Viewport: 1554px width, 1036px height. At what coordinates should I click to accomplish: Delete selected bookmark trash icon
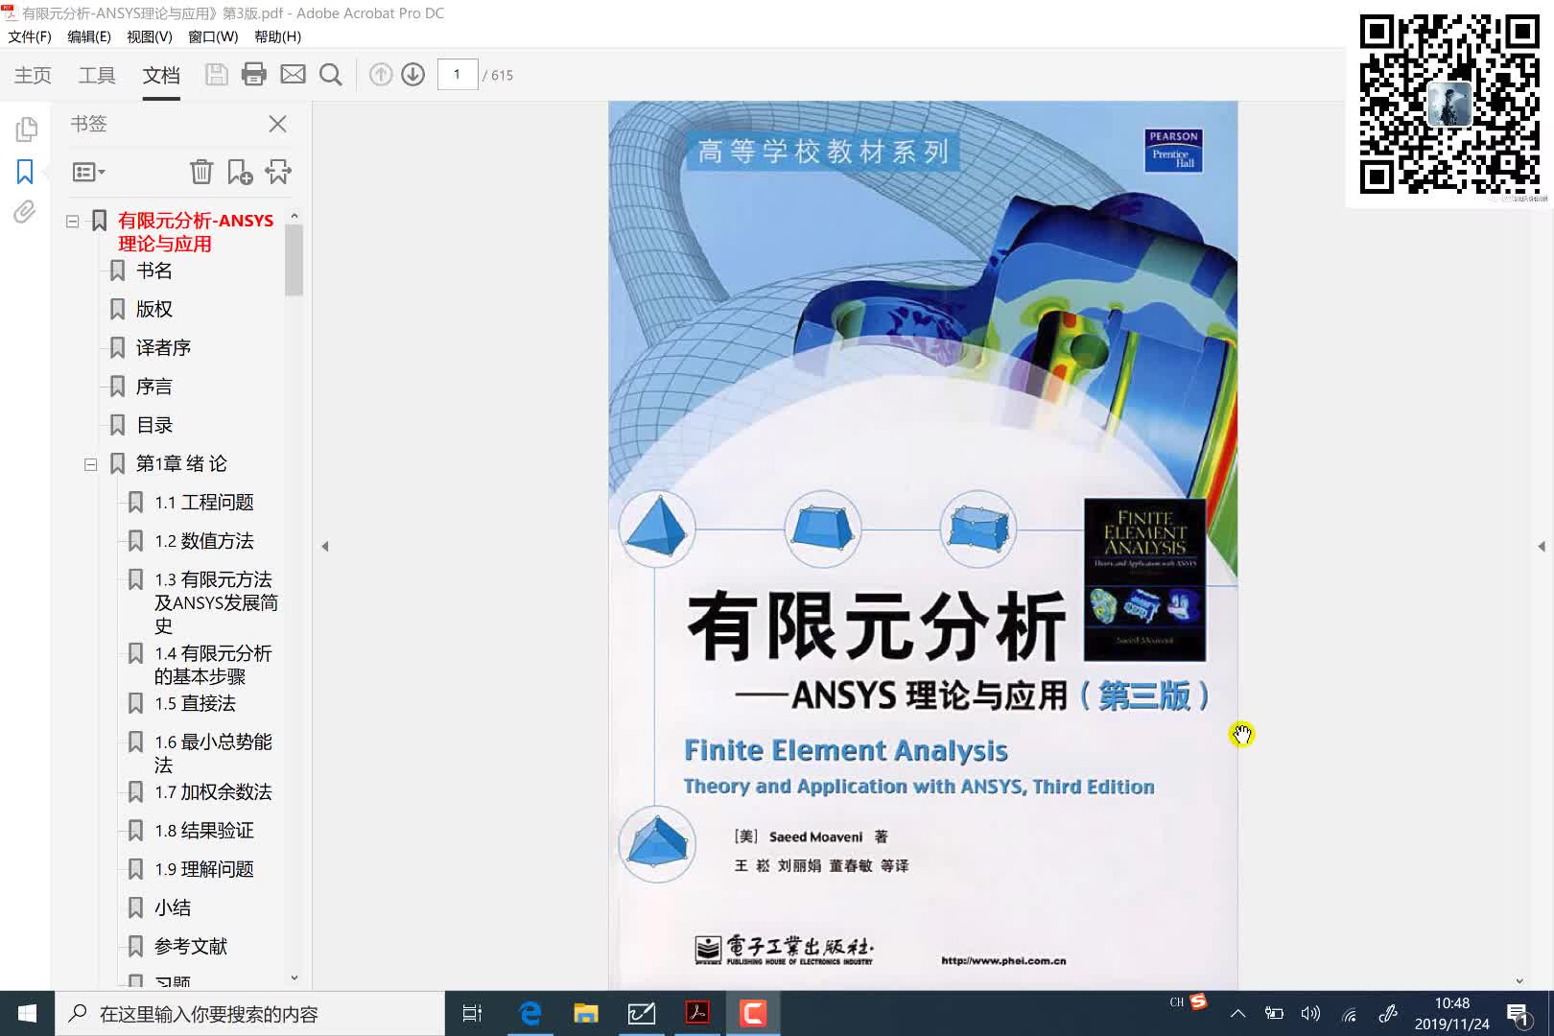click(201, 172)
